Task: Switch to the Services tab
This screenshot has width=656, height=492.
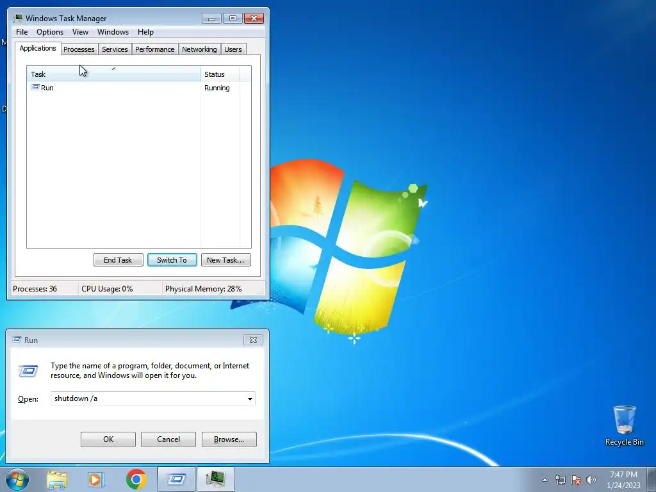Action: point(115,49)
